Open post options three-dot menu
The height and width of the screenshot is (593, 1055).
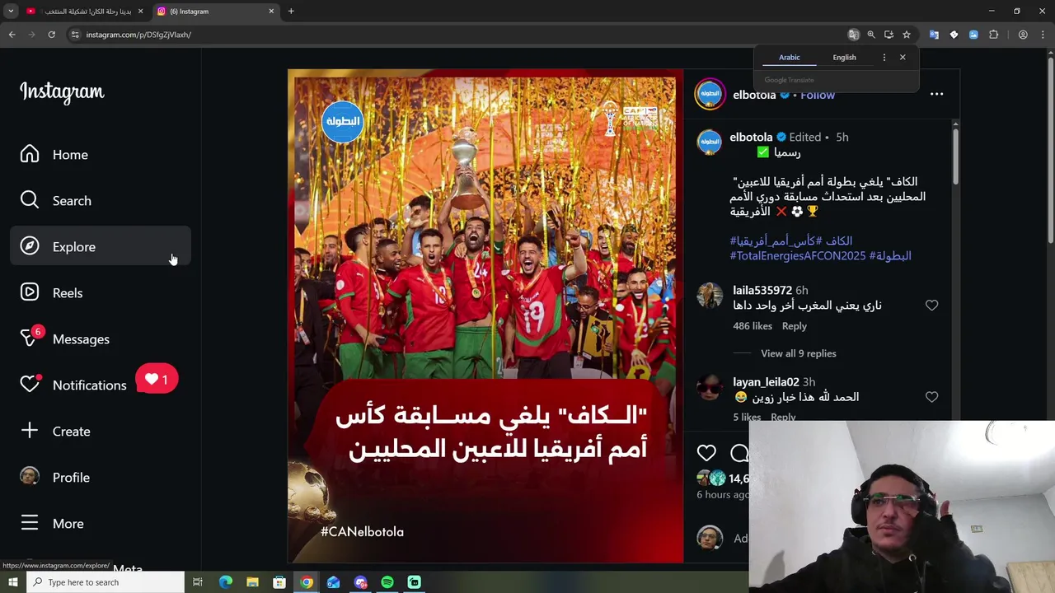point(936,94)
